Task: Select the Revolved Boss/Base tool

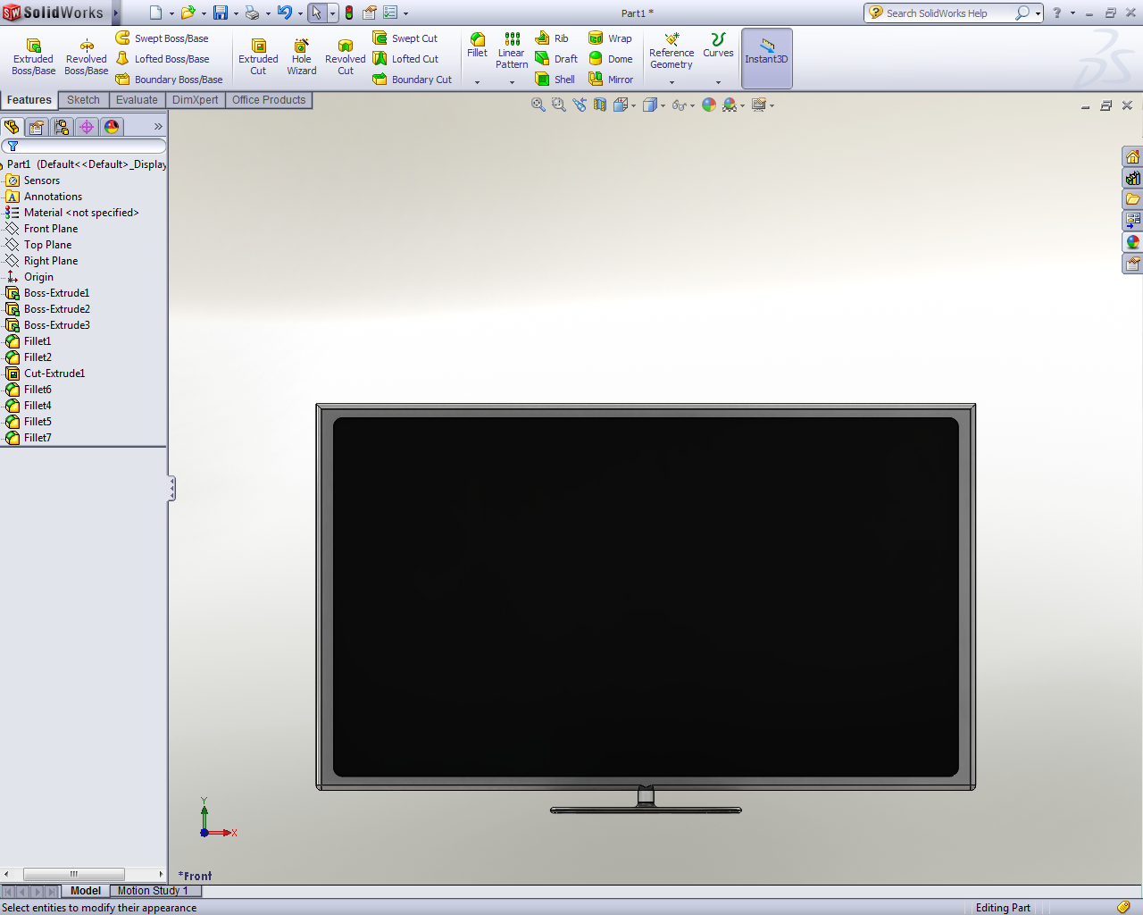Action: (x=87, y=56)
